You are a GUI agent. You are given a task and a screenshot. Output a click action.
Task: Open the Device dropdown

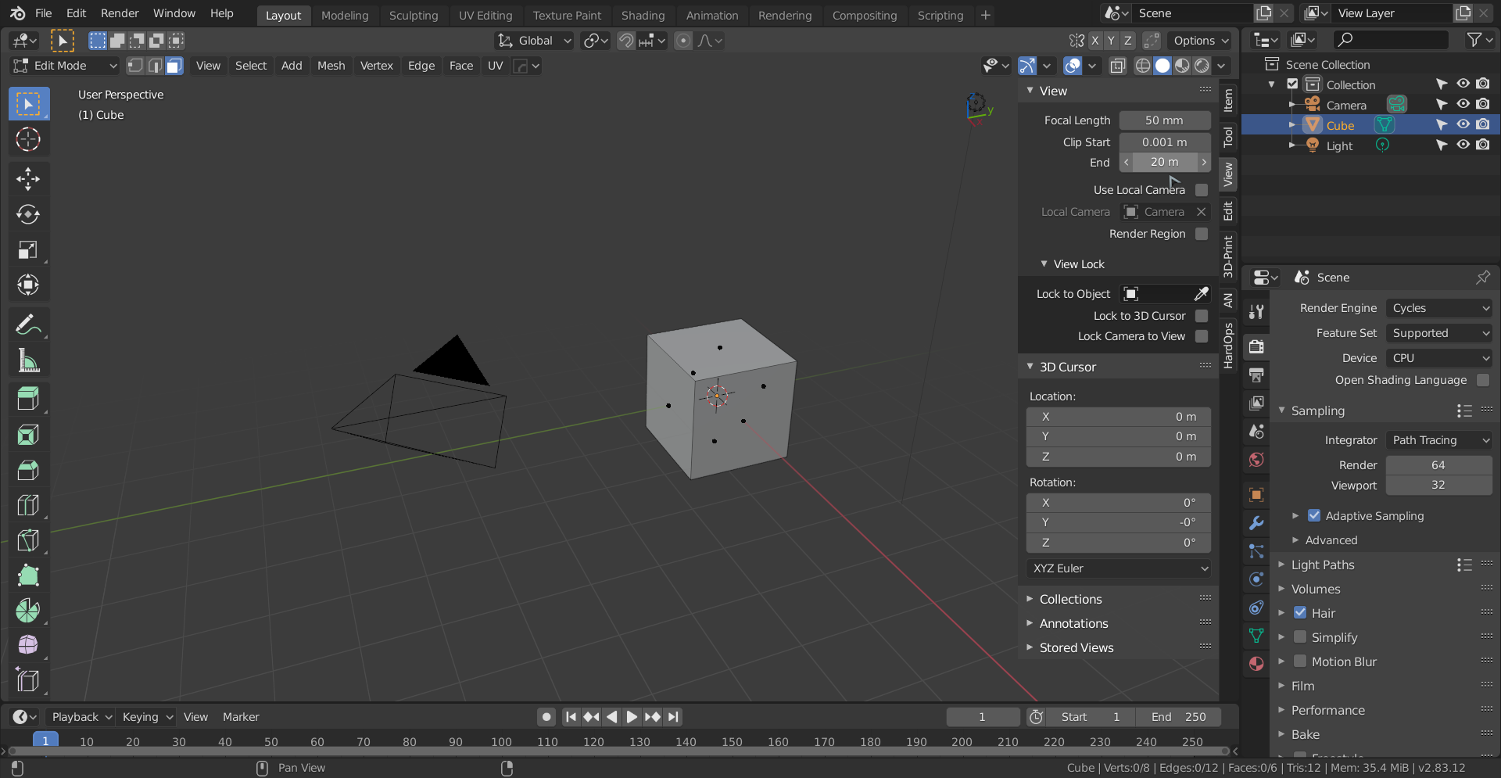click(x=1439, y=358)
